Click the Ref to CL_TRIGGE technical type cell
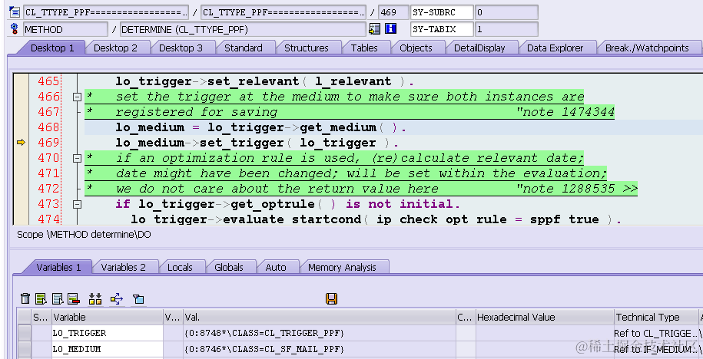The height and width of the screenshot is (359, 703). coord(655,333)
